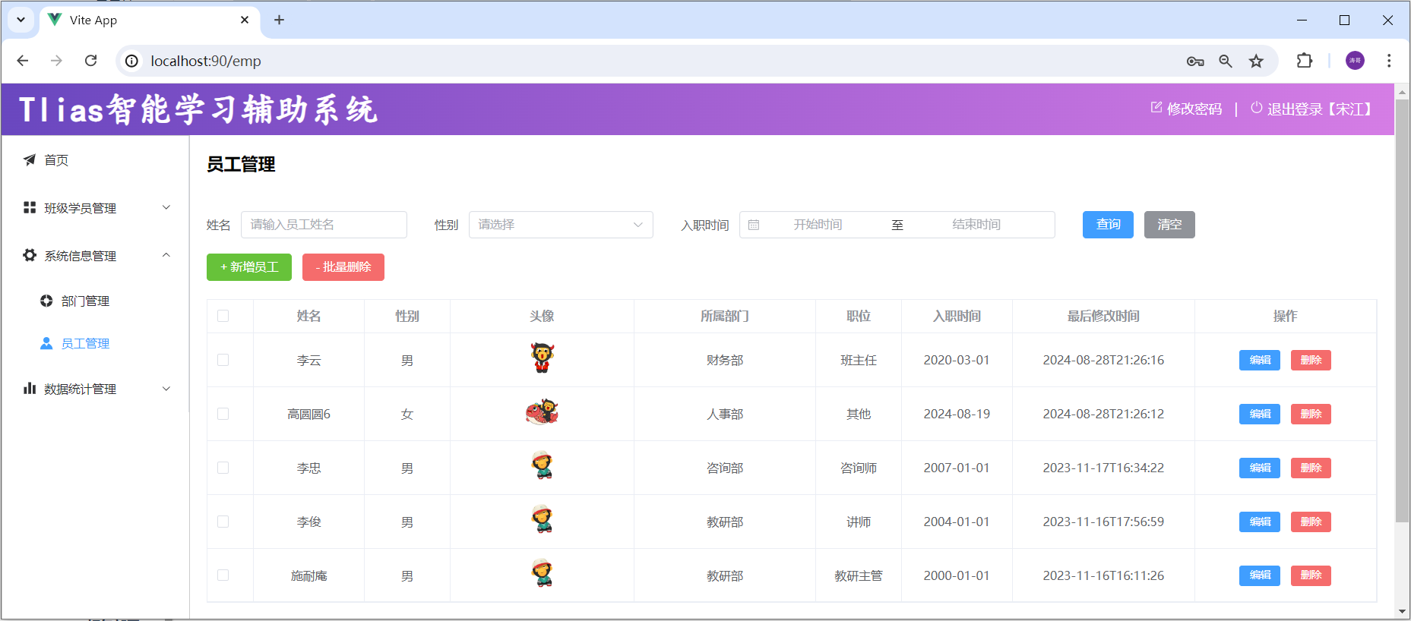Open the browser extensions puzzle icon
The image size is (1411, 621).
(x=1305, y=61)
